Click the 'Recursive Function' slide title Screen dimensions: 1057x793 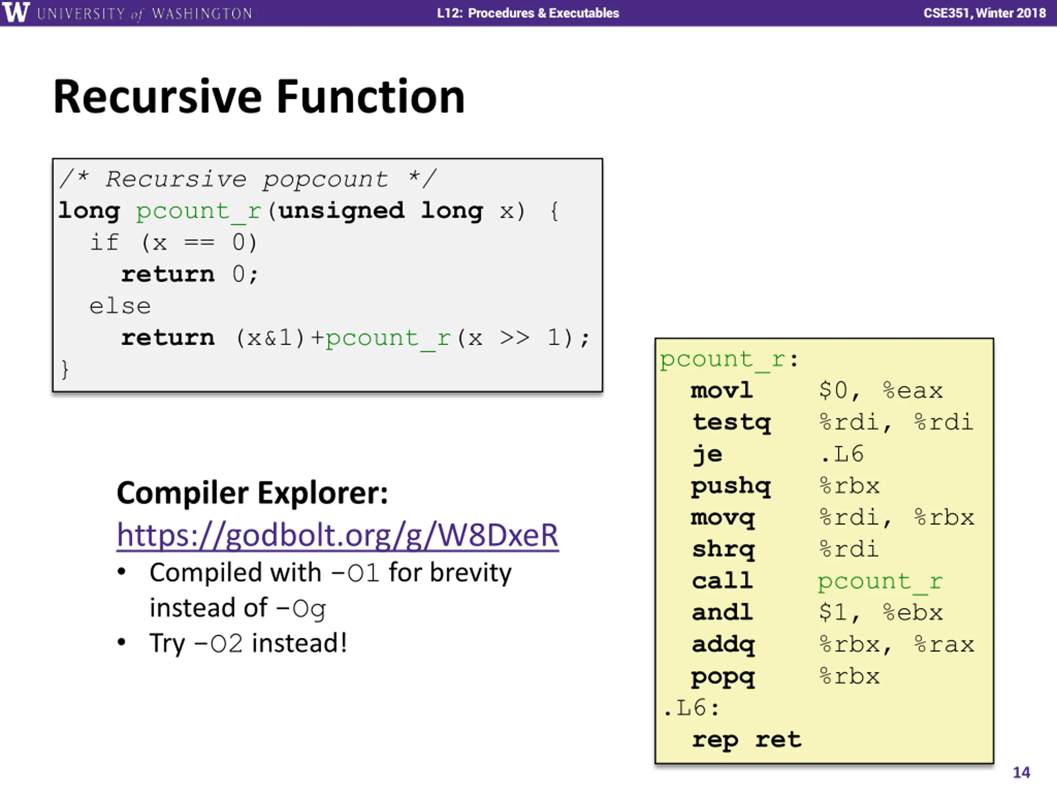click(259, 97)
